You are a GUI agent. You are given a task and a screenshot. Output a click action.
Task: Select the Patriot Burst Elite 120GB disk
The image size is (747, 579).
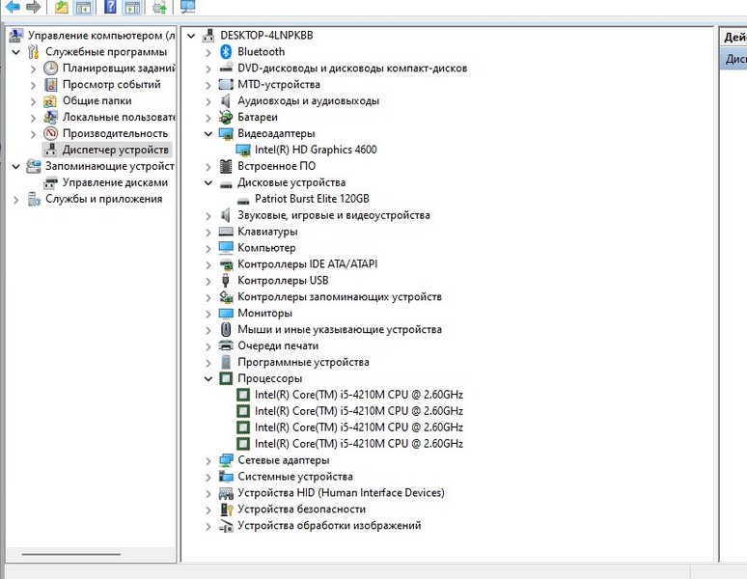[312, 199]
